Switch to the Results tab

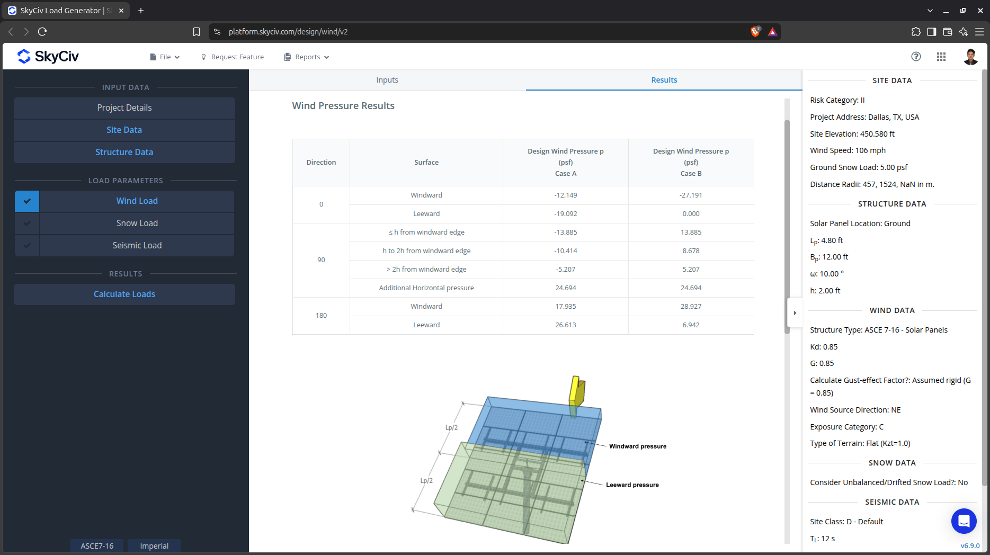point(664,80)
